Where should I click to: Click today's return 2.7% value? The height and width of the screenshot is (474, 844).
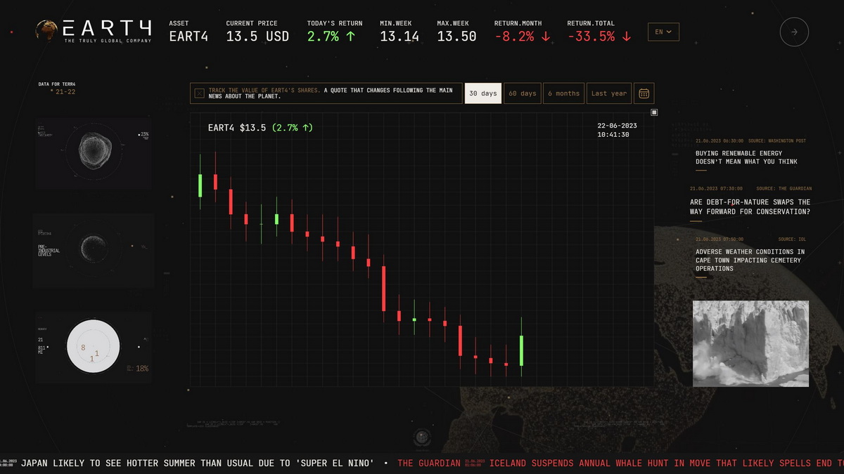pos(331,37)
